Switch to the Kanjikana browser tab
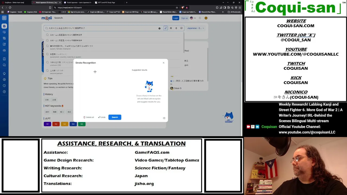The image size is (347, 195). pyautogui.click(x=15, y=2)
